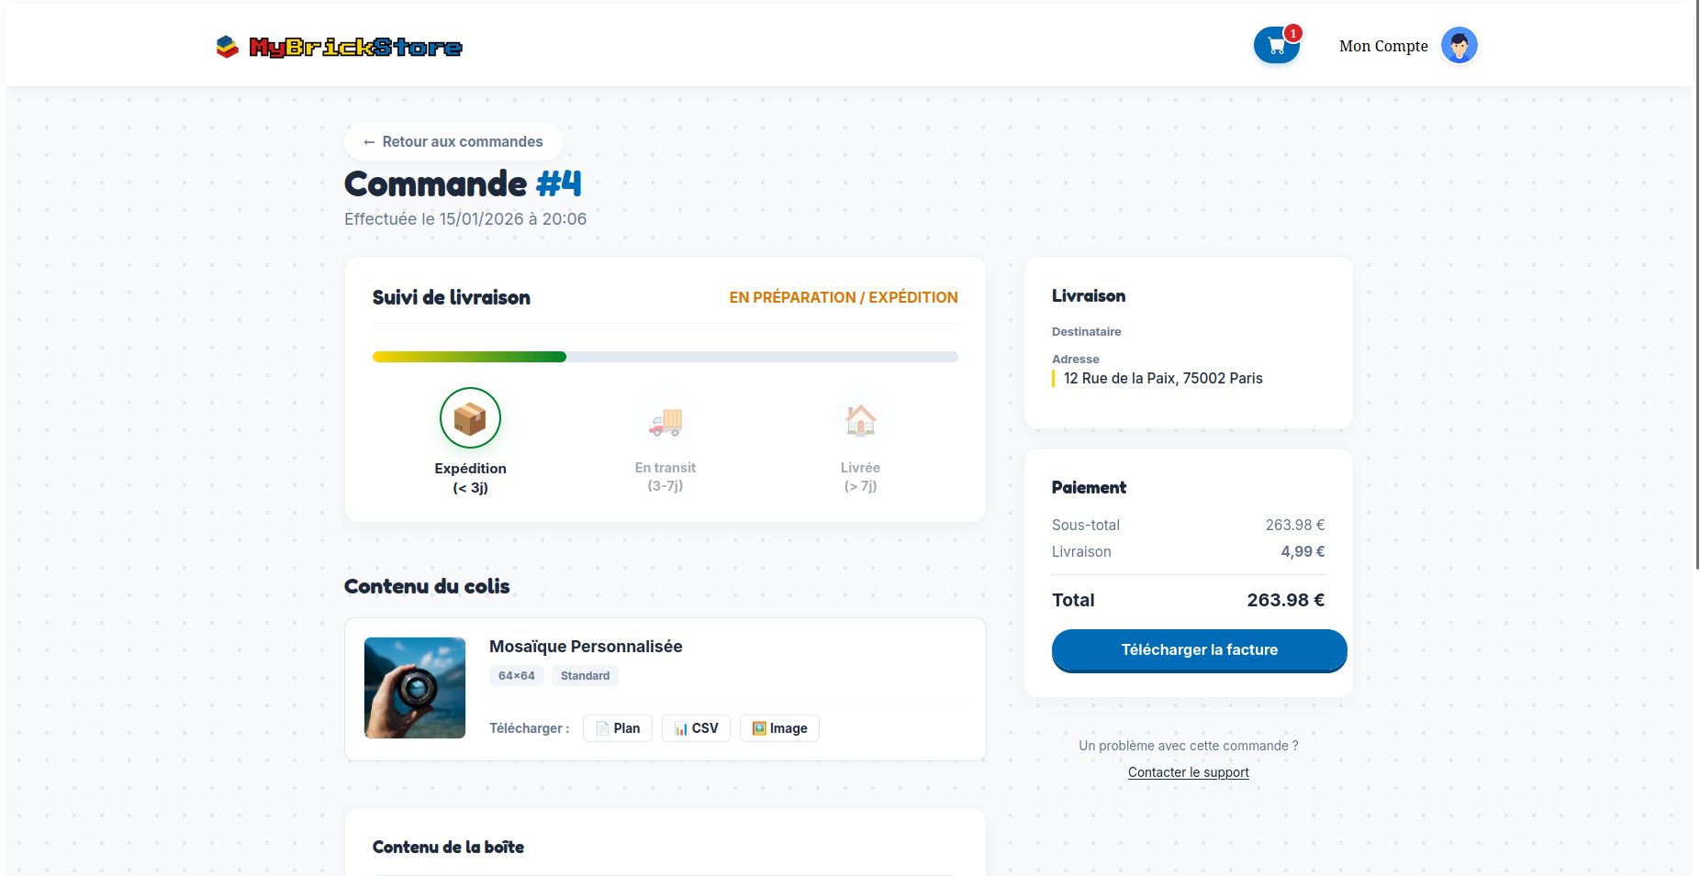Click the cart notification badge

tap(1292, 34)
